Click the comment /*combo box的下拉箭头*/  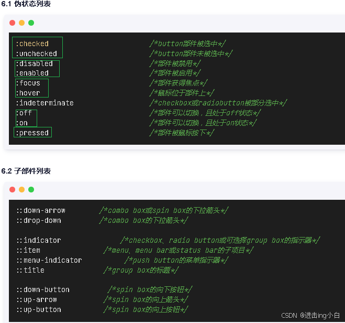[x=143, y=220]
